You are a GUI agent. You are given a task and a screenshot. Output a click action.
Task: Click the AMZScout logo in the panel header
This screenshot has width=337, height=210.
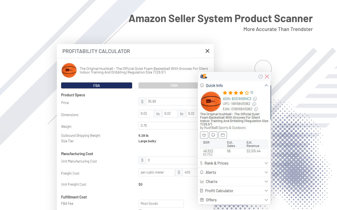point(204,76)
